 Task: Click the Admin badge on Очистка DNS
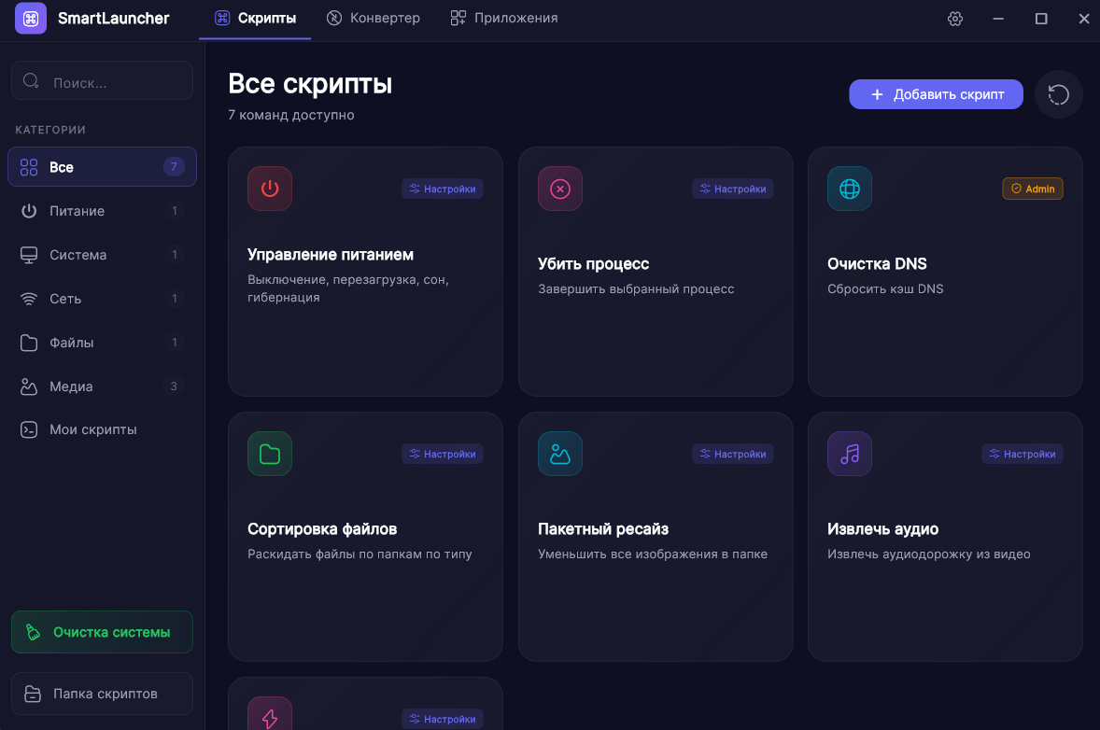point(1033,189)
